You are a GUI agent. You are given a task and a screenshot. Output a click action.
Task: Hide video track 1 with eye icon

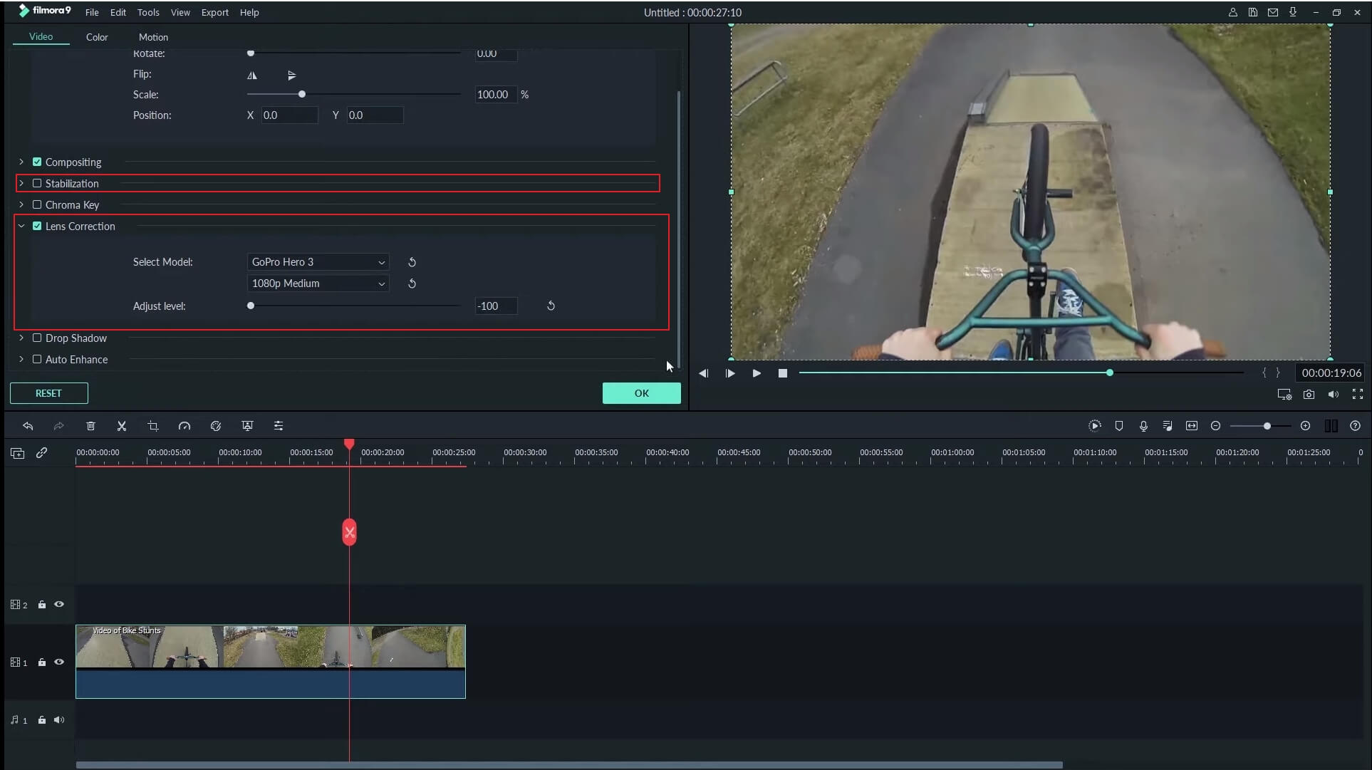coord(59,662)
